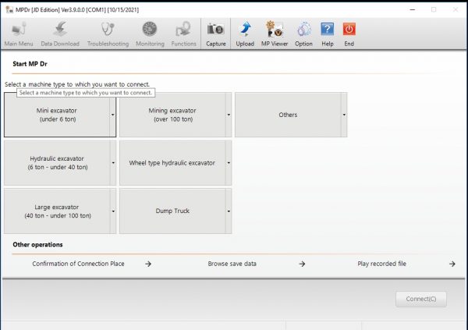Expand Wheel type hydraulic excavator dropdown arrow

[229, 163]
